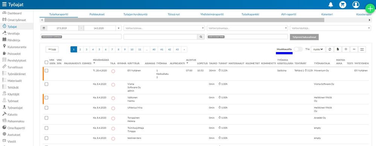The height and width of the screenshot is (146, 376).
Task: Open Verottaja sidebar item
Action: 13,33
